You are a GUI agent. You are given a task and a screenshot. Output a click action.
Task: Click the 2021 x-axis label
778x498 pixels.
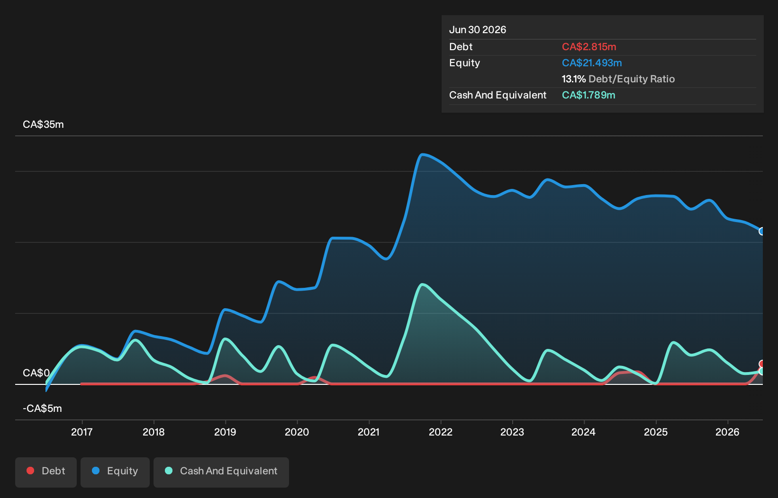click(x=369, y=432)
